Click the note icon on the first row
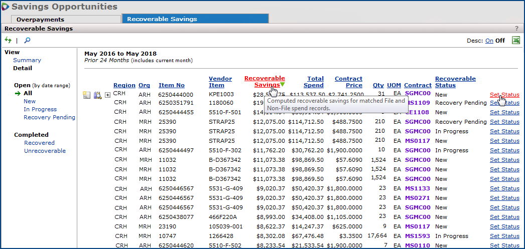The image size is (525, 249). (87, 94)
